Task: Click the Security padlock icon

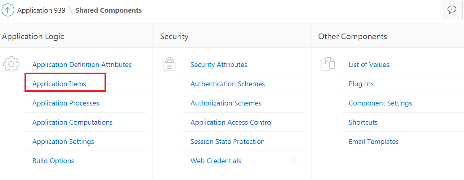Action: click(x=169, y=65)
